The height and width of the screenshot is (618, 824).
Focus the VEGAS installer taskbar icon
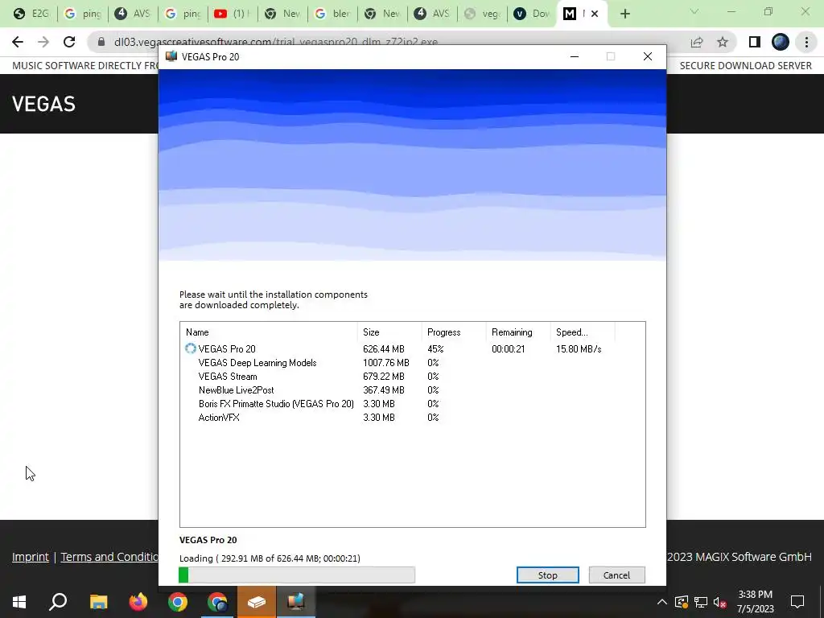(296, 602)
